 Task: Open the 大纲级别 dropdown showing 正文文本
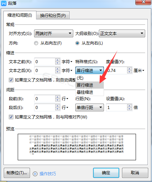pos(122,33)
